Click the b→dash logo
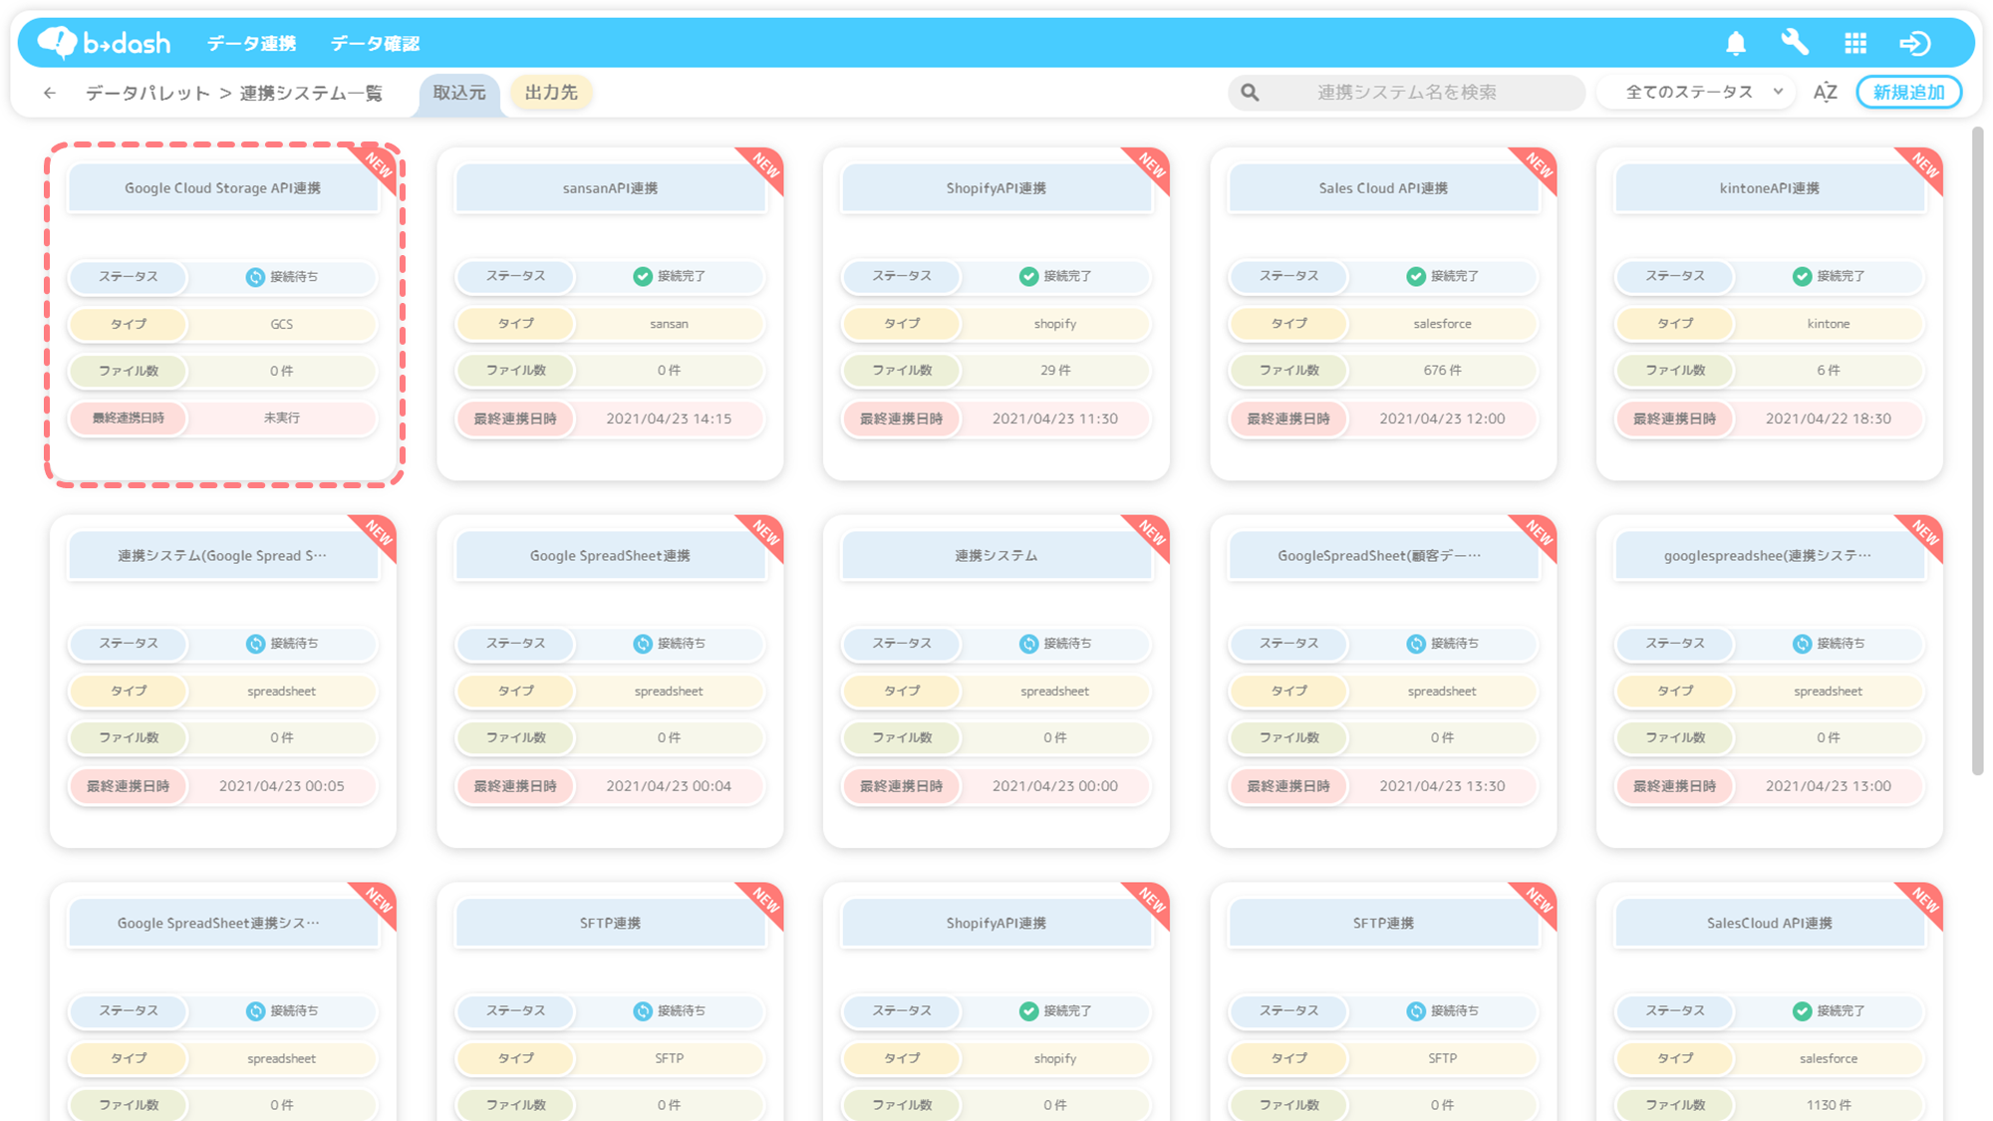Screen dimensions: 1993x1121 [104, 43]
